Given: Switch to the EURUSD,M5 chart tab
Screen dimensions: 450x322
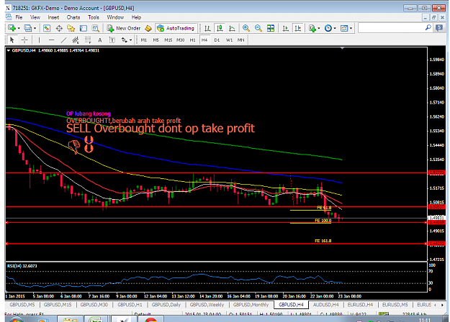Looking at the screenshot, I should tap(395, 305).
